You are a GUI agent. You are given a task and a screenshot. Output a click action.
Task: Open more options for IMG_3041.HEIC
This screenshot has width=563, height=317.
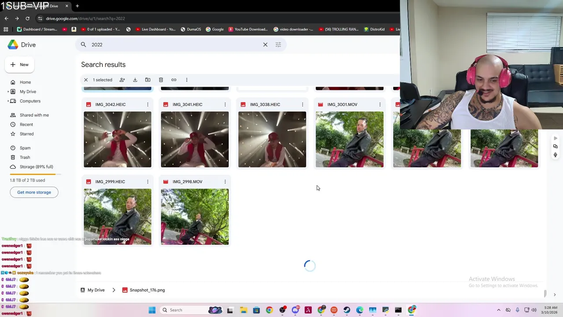click(225, 104)
